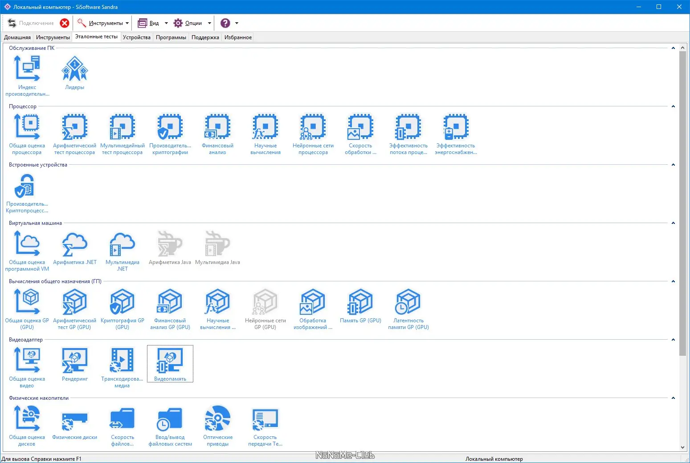Select Эффективность потока процессора icon
Viewport: 690px width, 463px height.
click(x=408, y=134)
